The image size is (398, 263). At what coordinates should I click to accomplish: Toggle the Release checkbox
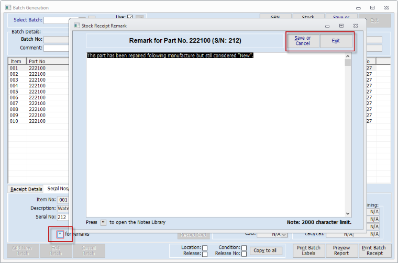pyautogui.click(x=205, y=254)
